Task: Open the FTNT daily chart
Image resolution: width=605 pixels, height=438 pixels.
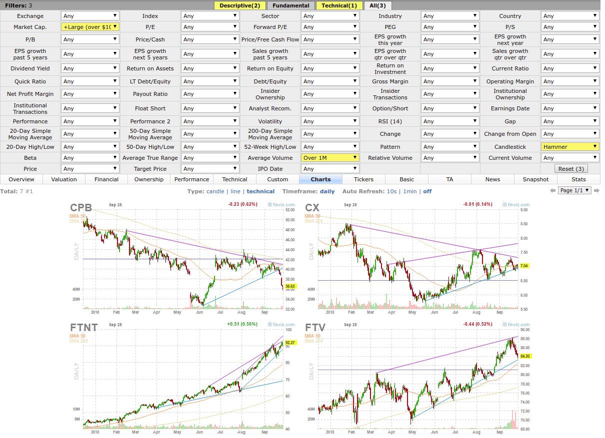Action: [x=183, y=378]
